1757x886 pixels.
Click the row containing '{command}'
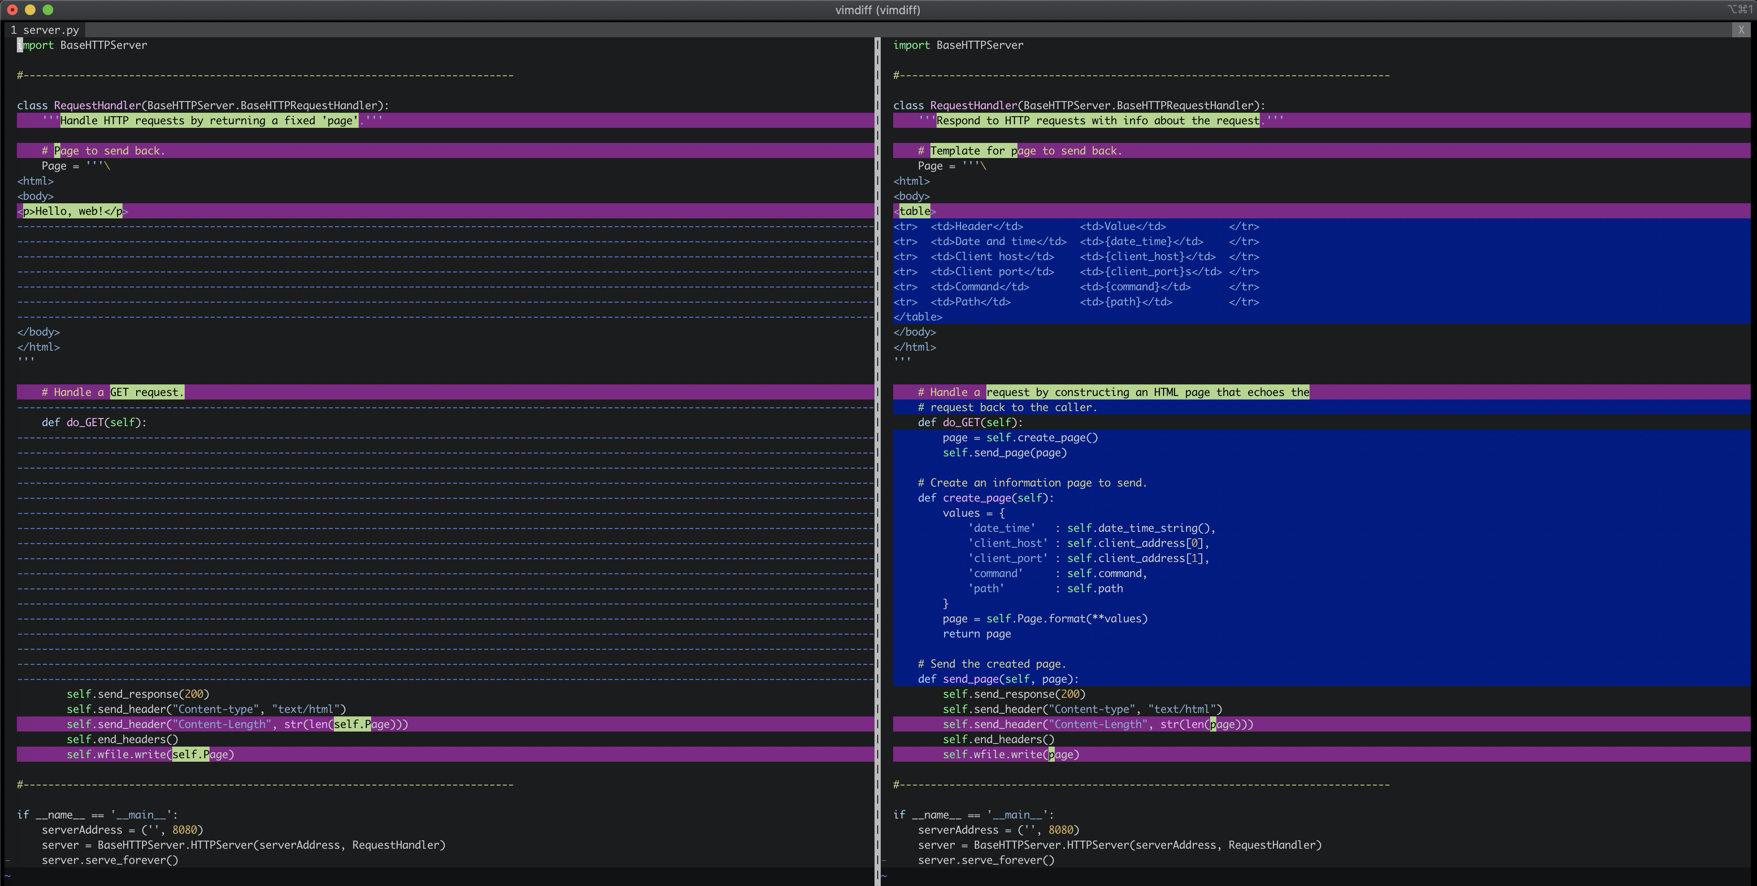pyautogui.click(x=1076, y=286)
